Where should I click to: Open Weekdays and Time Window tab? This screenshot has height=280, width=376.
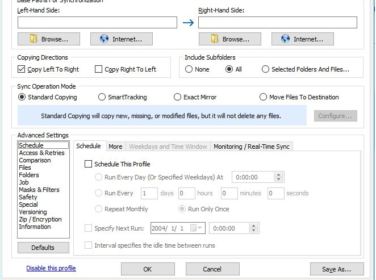(x=168, y=147)
